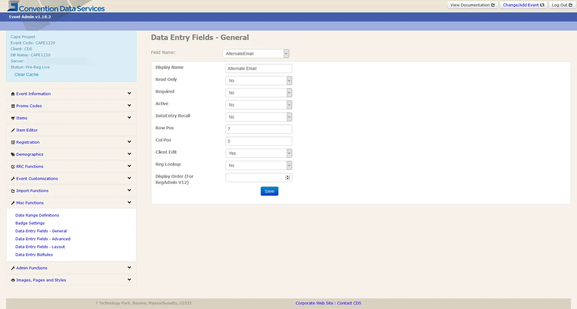This screenshot has width=577, height=309.
Task: Open Data Entry BizRules
Action: tap(34, 255)
